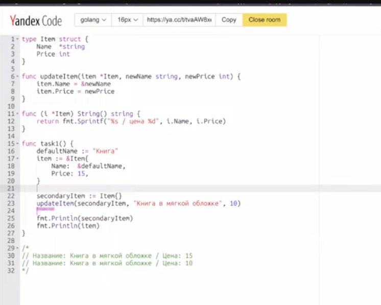Image resolution: width=381 pixels, height=305 pixels.
Task: Click the return fmt.Sprintf line
Action: tap(131, 121)
